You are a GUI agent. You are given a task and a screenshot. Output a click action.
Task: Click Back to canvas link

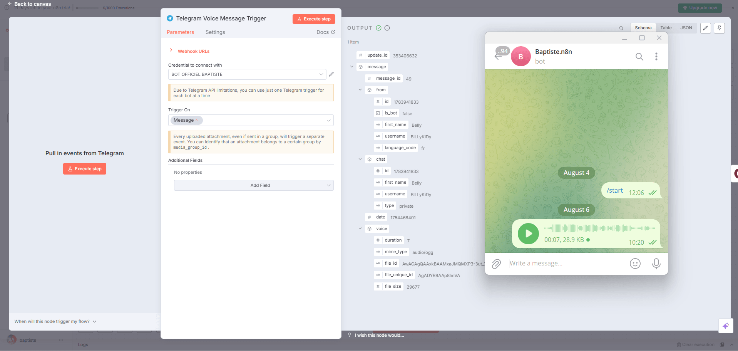(x=29, y=4)
